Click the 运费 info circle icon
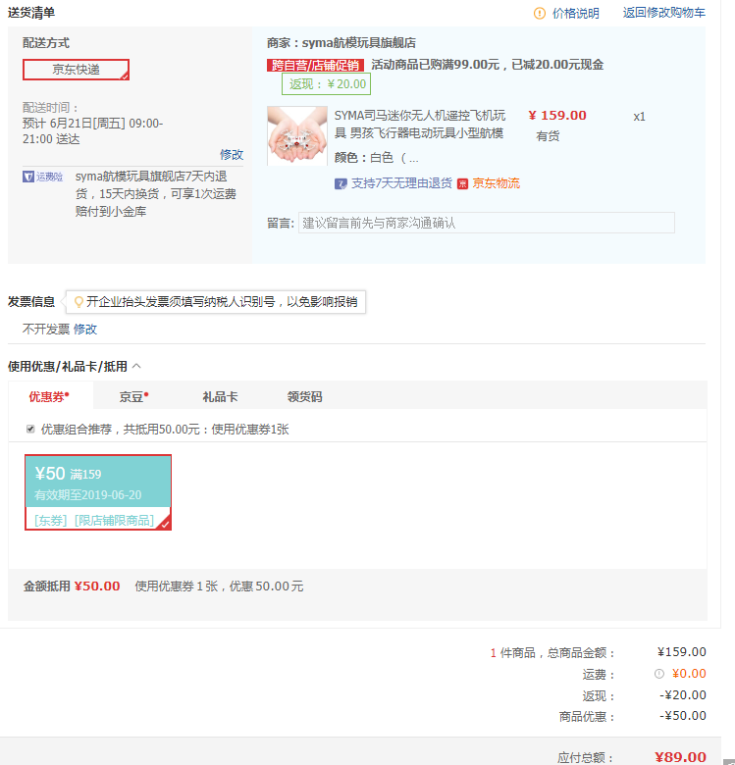The width and height of the screenshot is (735, 765). coord(658,674)
